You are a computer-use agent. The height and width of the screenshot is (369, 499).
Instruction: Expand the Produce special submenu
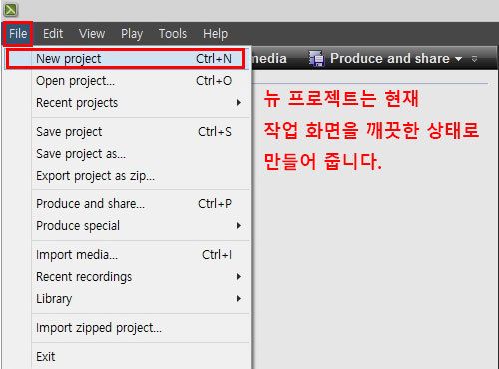pyautogui.click(x=127, y=226)
